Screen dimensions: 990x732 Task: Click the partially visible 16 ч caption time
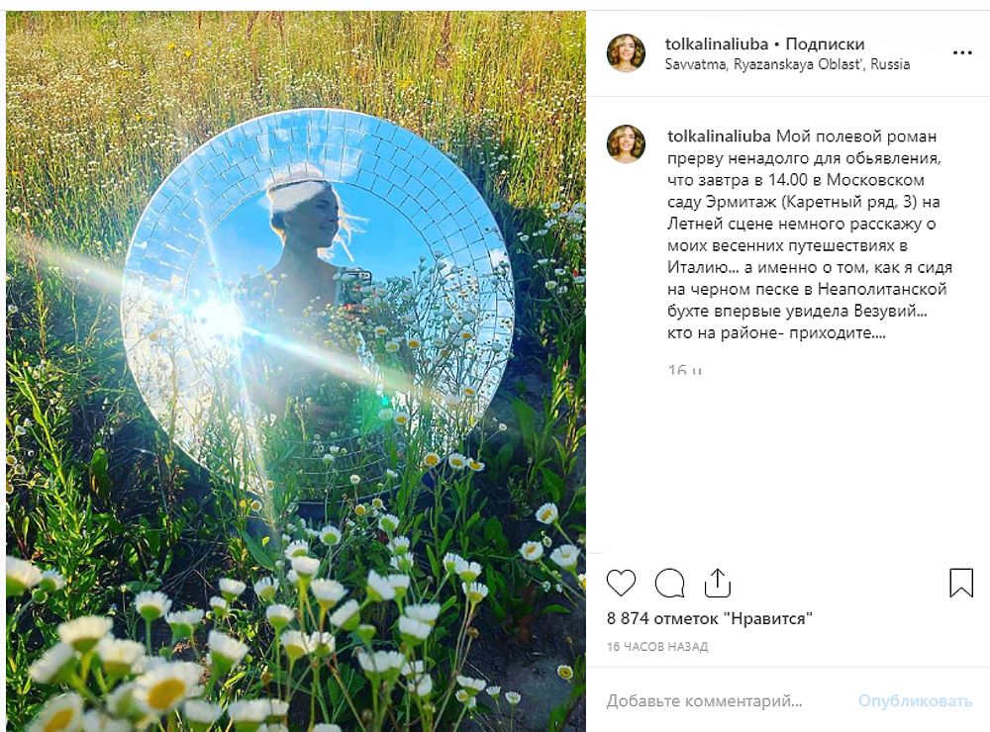[684, 369]
